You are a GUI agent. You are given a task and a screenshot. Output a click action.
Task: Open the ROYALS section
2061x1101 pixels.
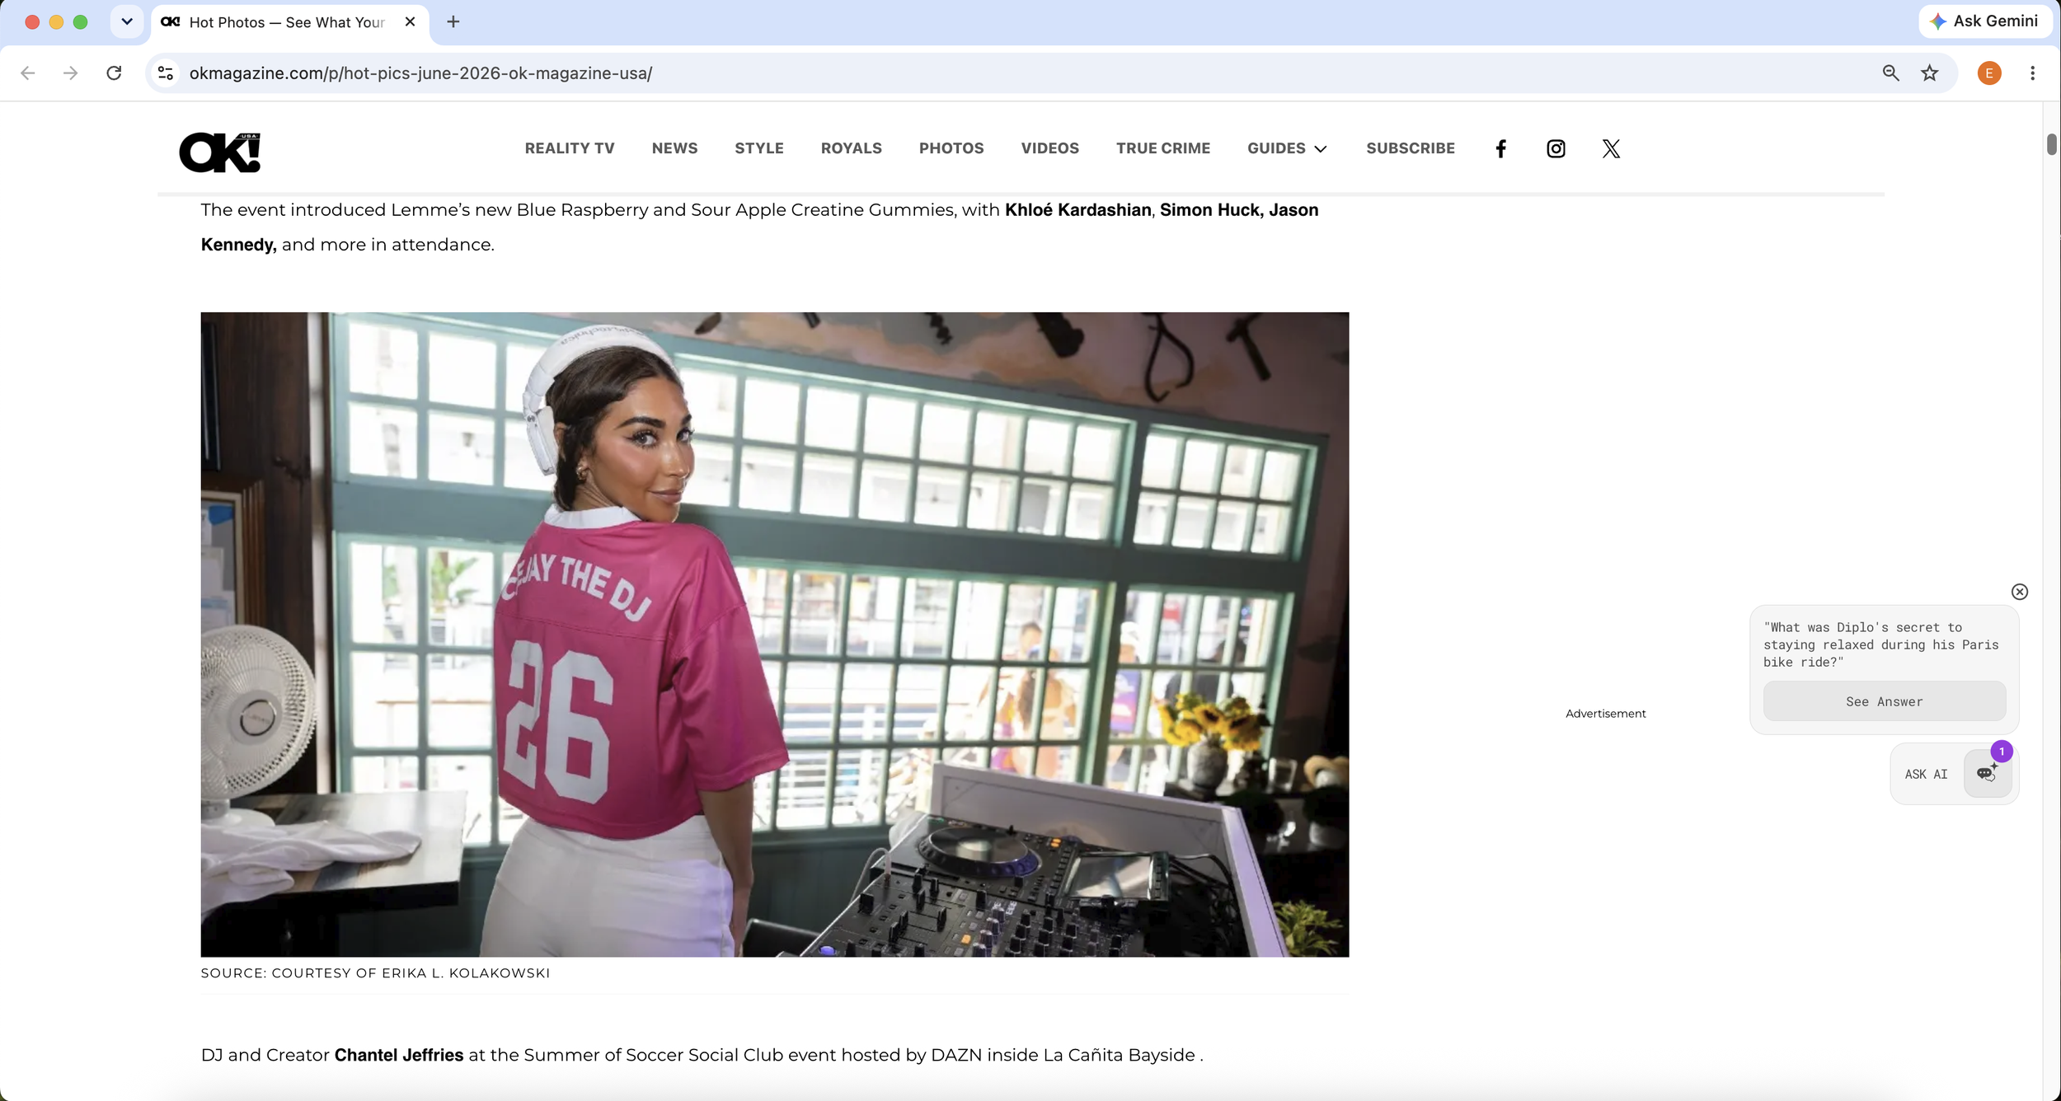click(x=852, y=148)
